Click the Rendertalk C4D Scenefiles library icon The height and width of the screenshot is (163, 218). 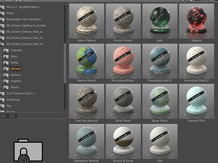click(2, 20)
